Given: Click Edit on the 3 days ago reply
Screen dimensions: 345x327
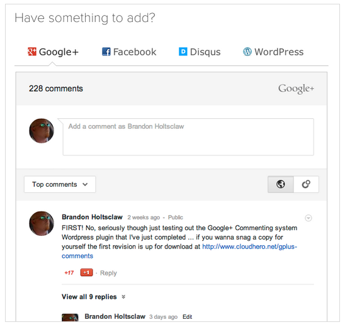Looking at the screenshot, I should coord(187,317).
